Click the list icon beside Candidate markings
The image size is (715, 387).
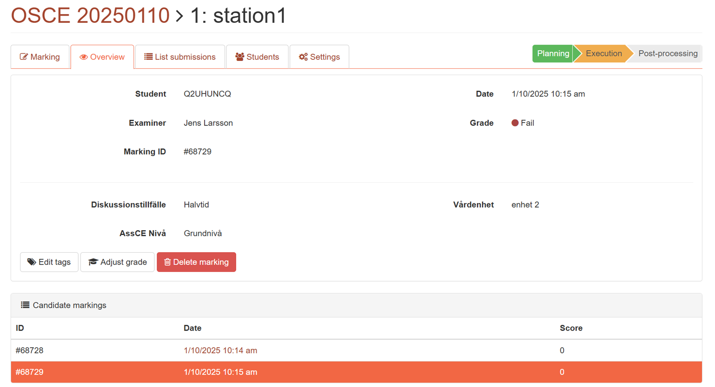pos(25,305)
